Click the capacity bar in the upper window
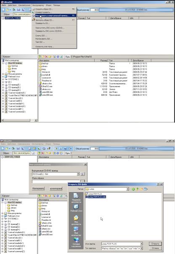 coord(136,10)
